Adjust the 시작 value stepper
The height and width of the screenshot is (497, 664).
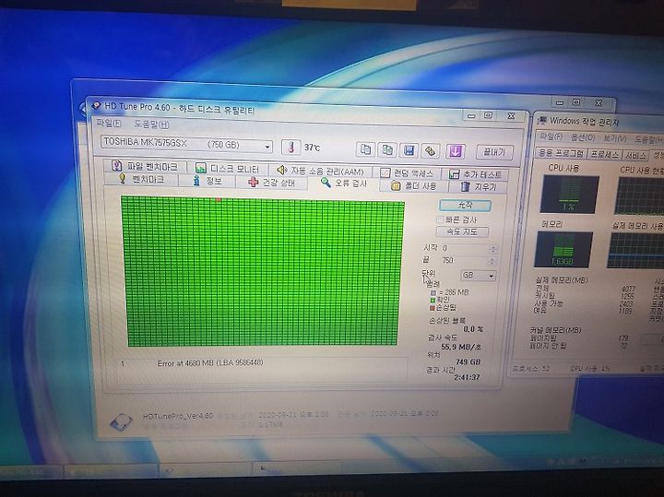[x=492, y=249]
